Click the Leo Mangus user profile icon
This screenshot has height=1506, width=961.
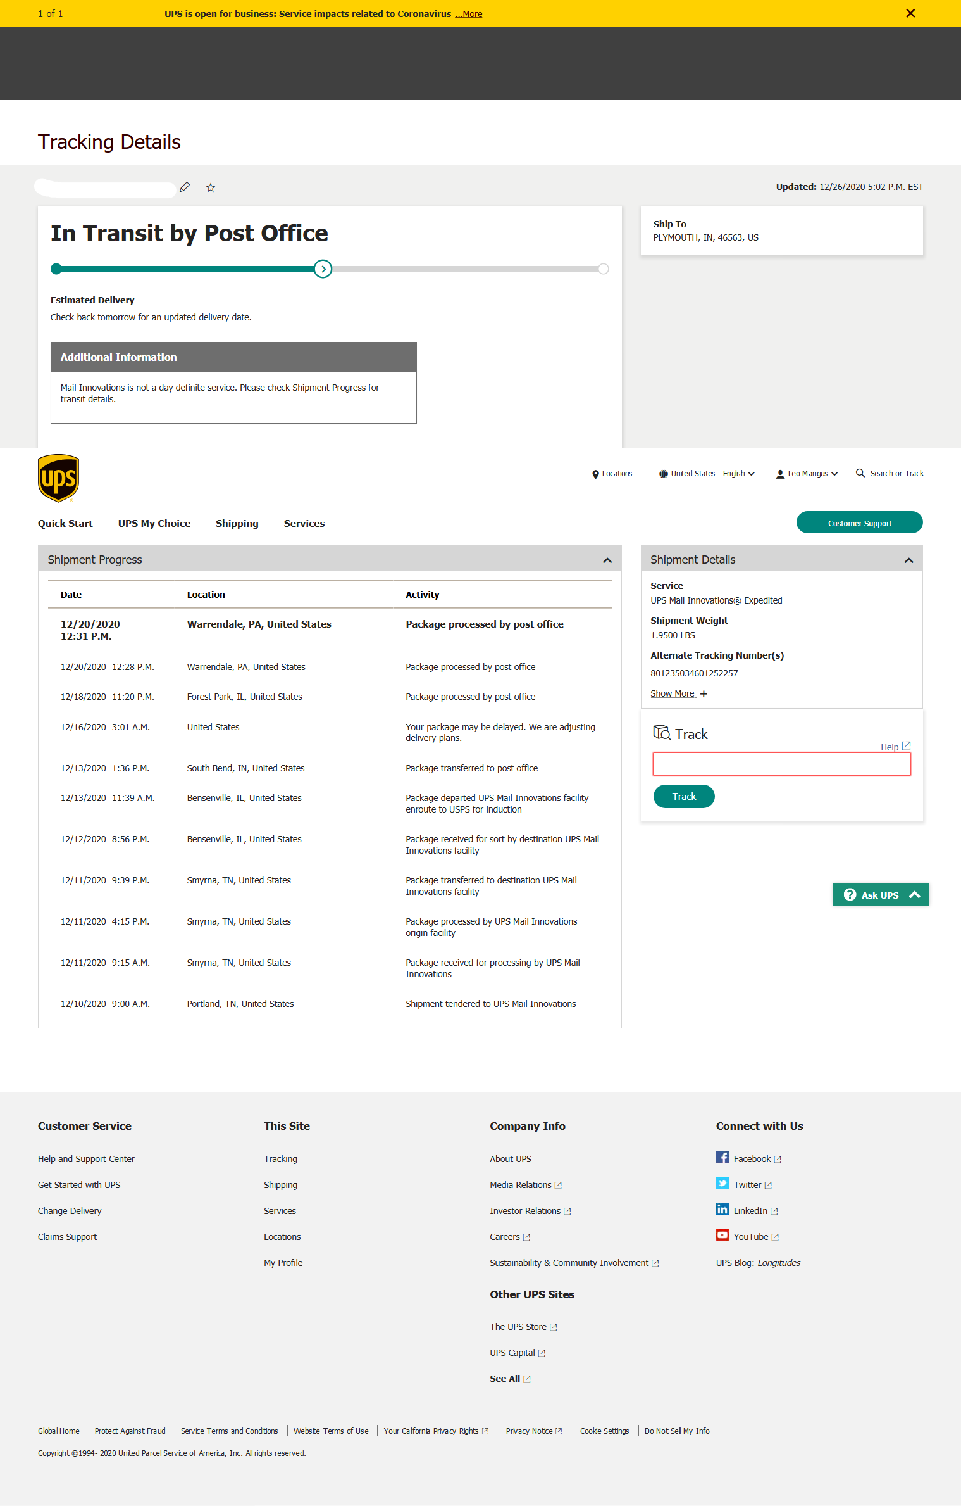[780, 474]
